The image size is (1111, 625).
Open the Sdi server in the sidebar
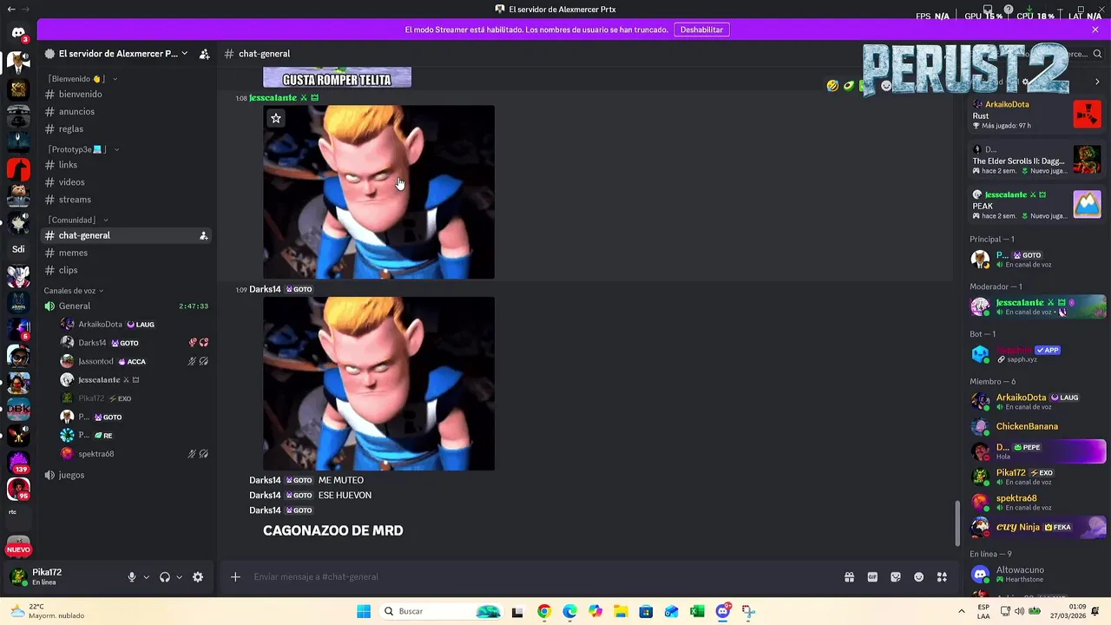[18, 249]
